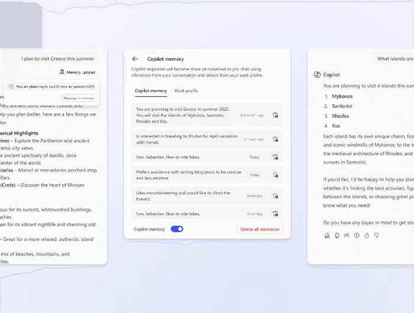Click the thumbs down icon on Copilot response
The image size is (414, 313).
click(376, 235)
